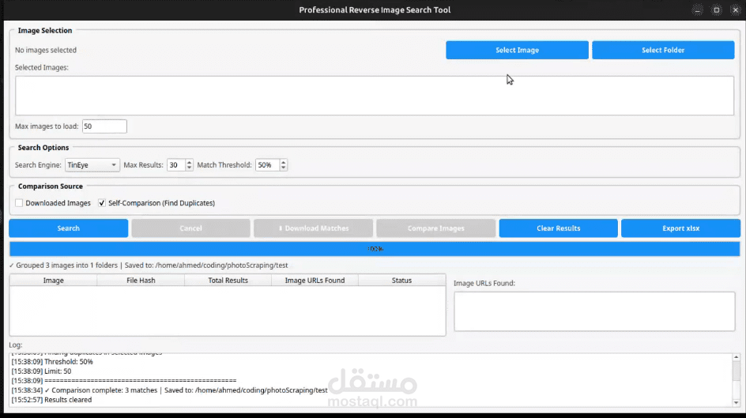
Task: Increase Max Results with up arrow
Action: (x=189, y=162)
